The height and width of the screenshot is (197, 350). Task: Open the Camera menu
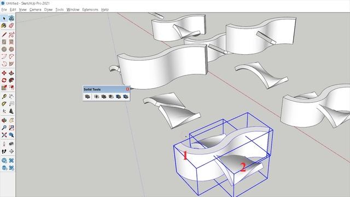tap(35, 10)
